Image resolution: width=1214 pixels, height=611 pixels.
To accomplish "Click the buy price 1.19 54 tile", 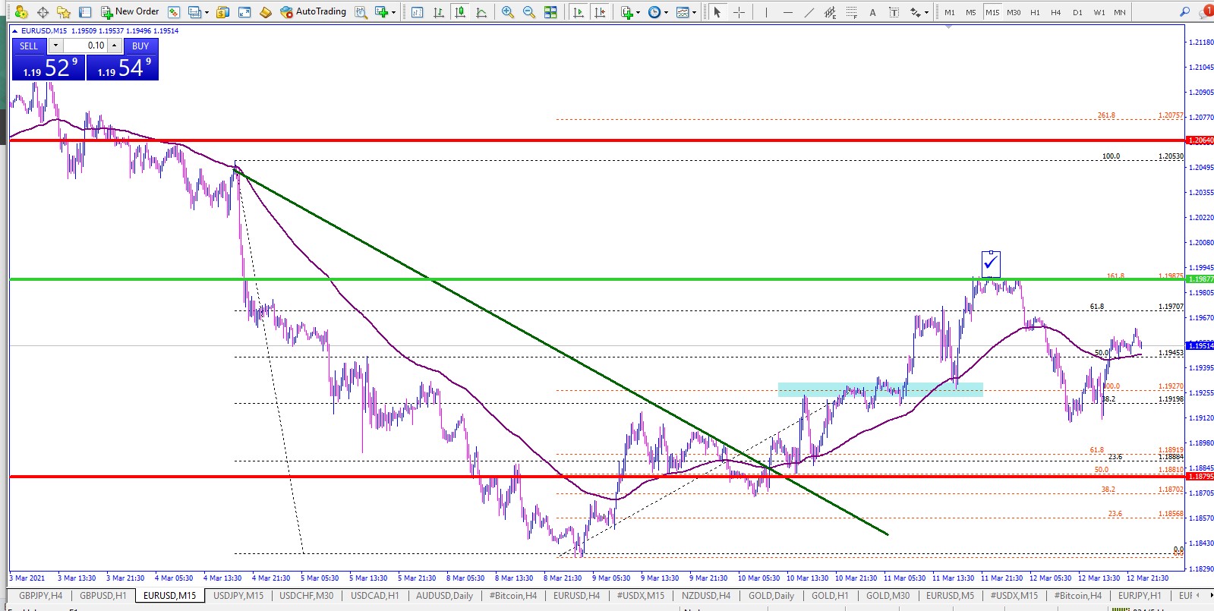I will pos(122,68).
